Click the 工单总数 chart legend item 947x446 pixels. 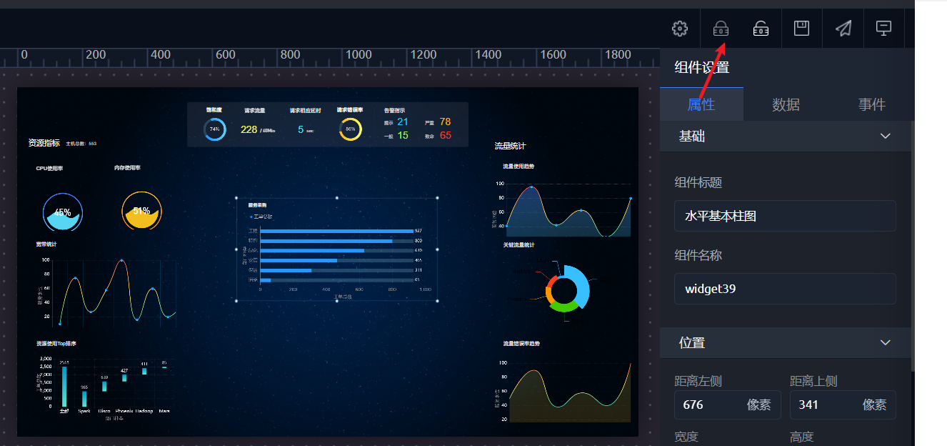tap(261, 217)
